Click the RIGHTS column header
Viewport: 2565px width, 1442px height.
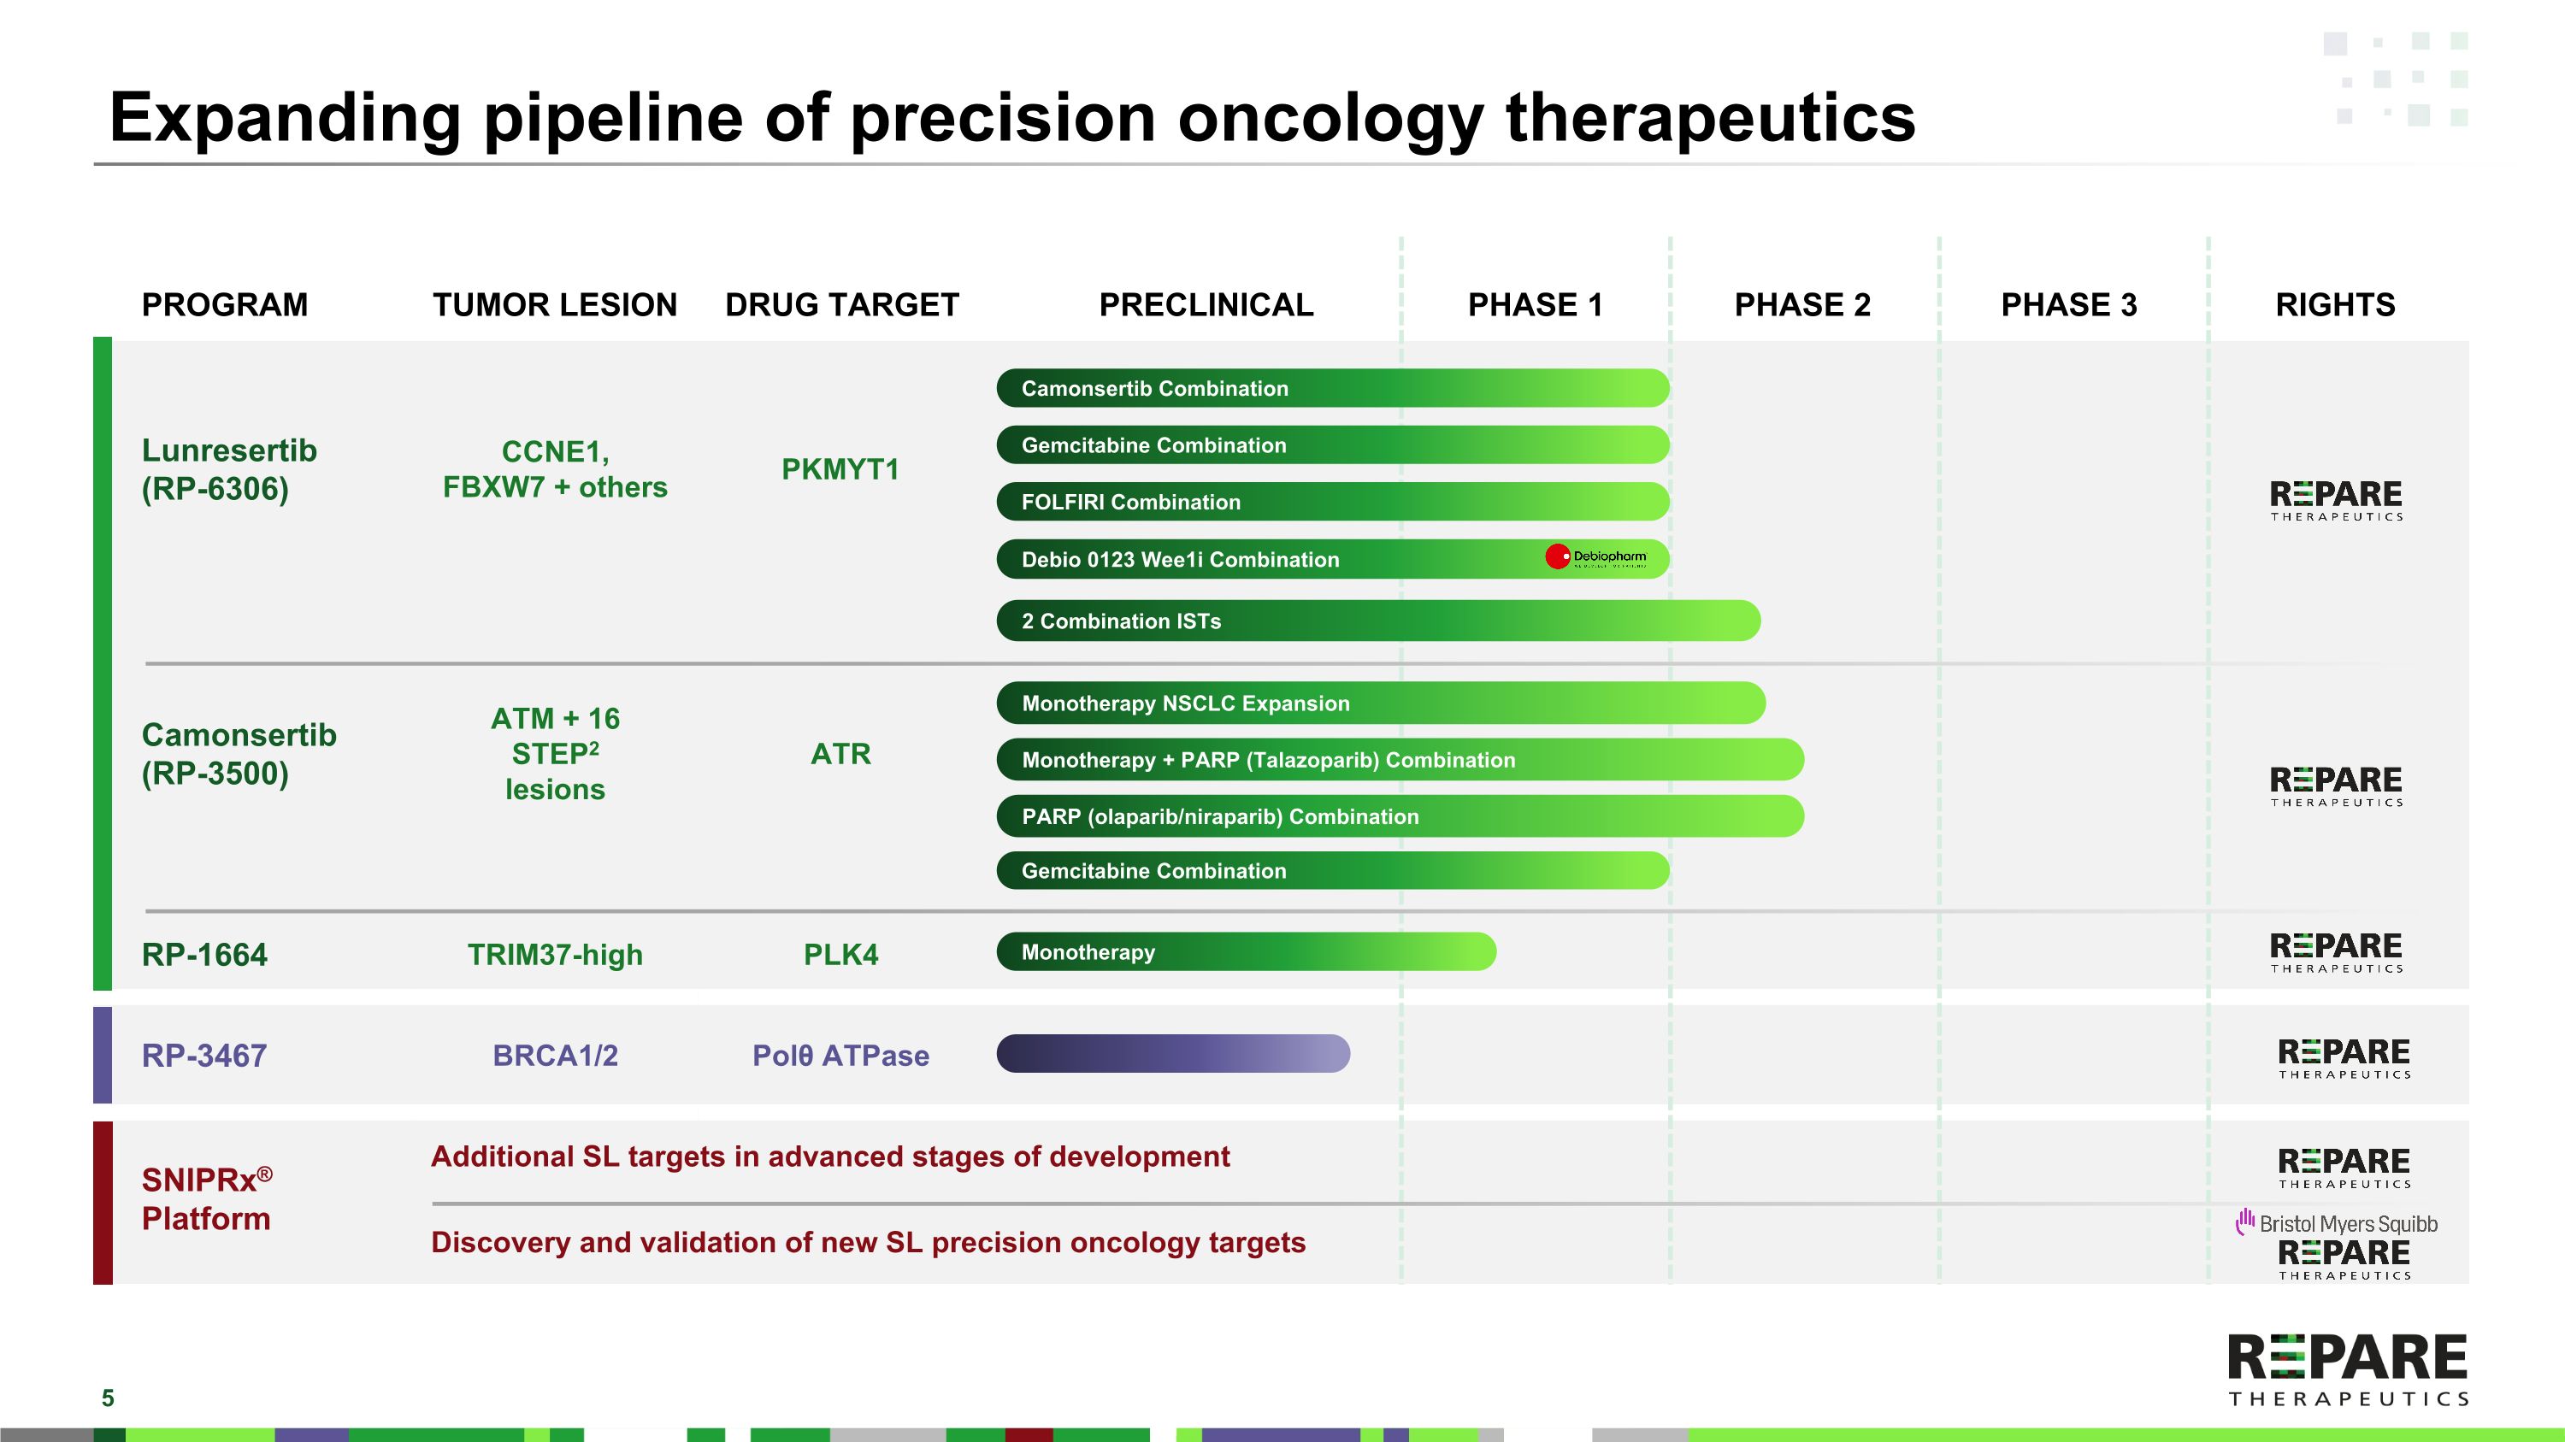[x=2335, y=304]
